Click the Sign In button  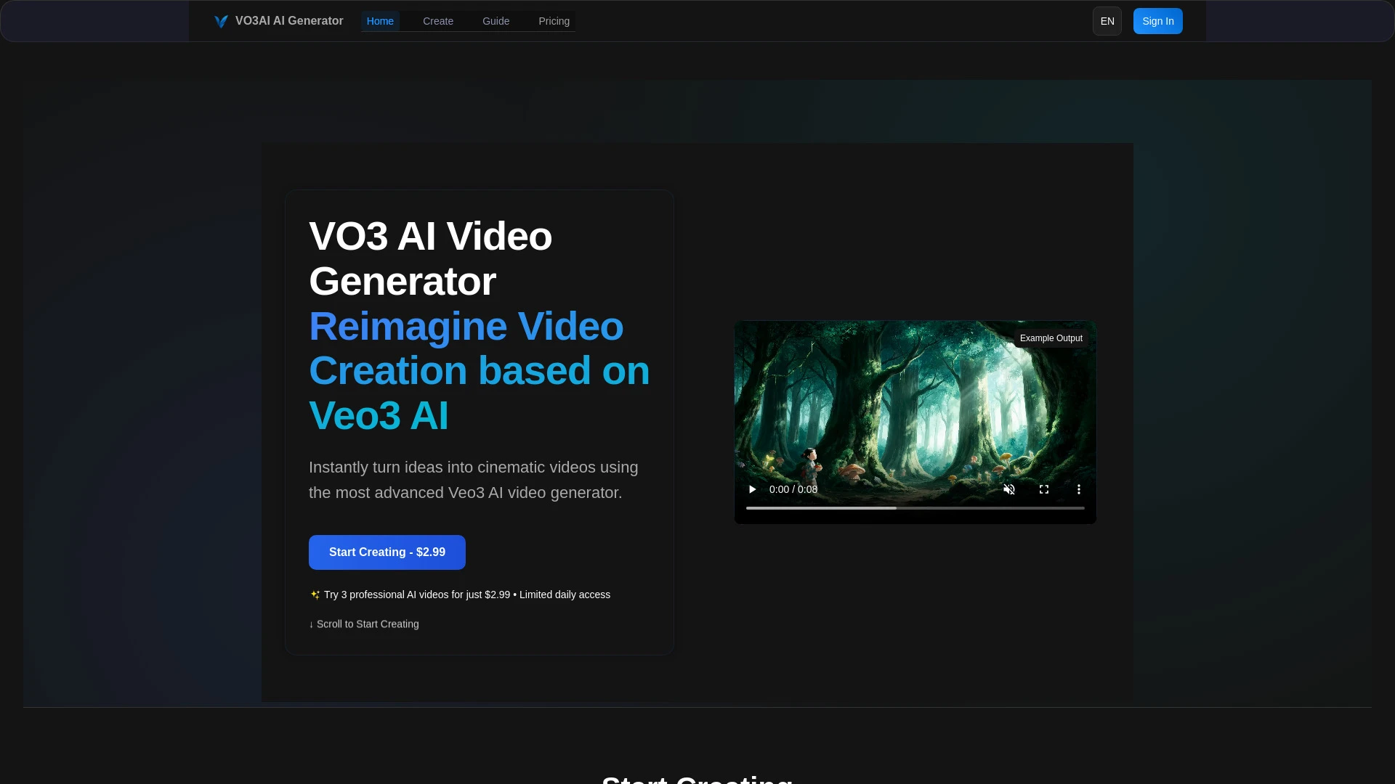pos(1157,21)
